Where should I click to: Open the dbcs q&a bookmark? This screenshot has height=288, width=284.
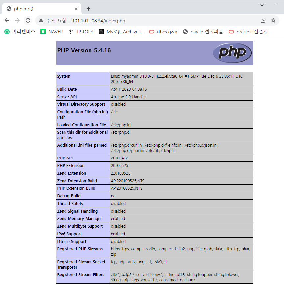tap(163, 32)
